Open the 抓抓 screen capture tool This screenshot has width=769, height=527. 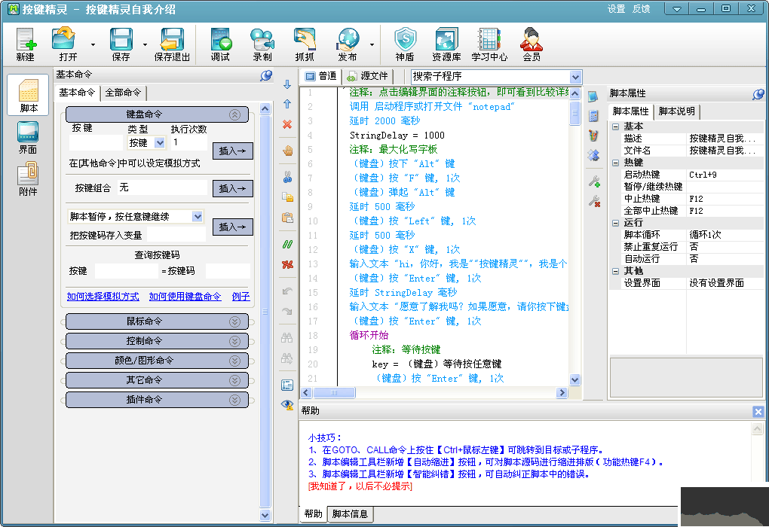(304, 44)
